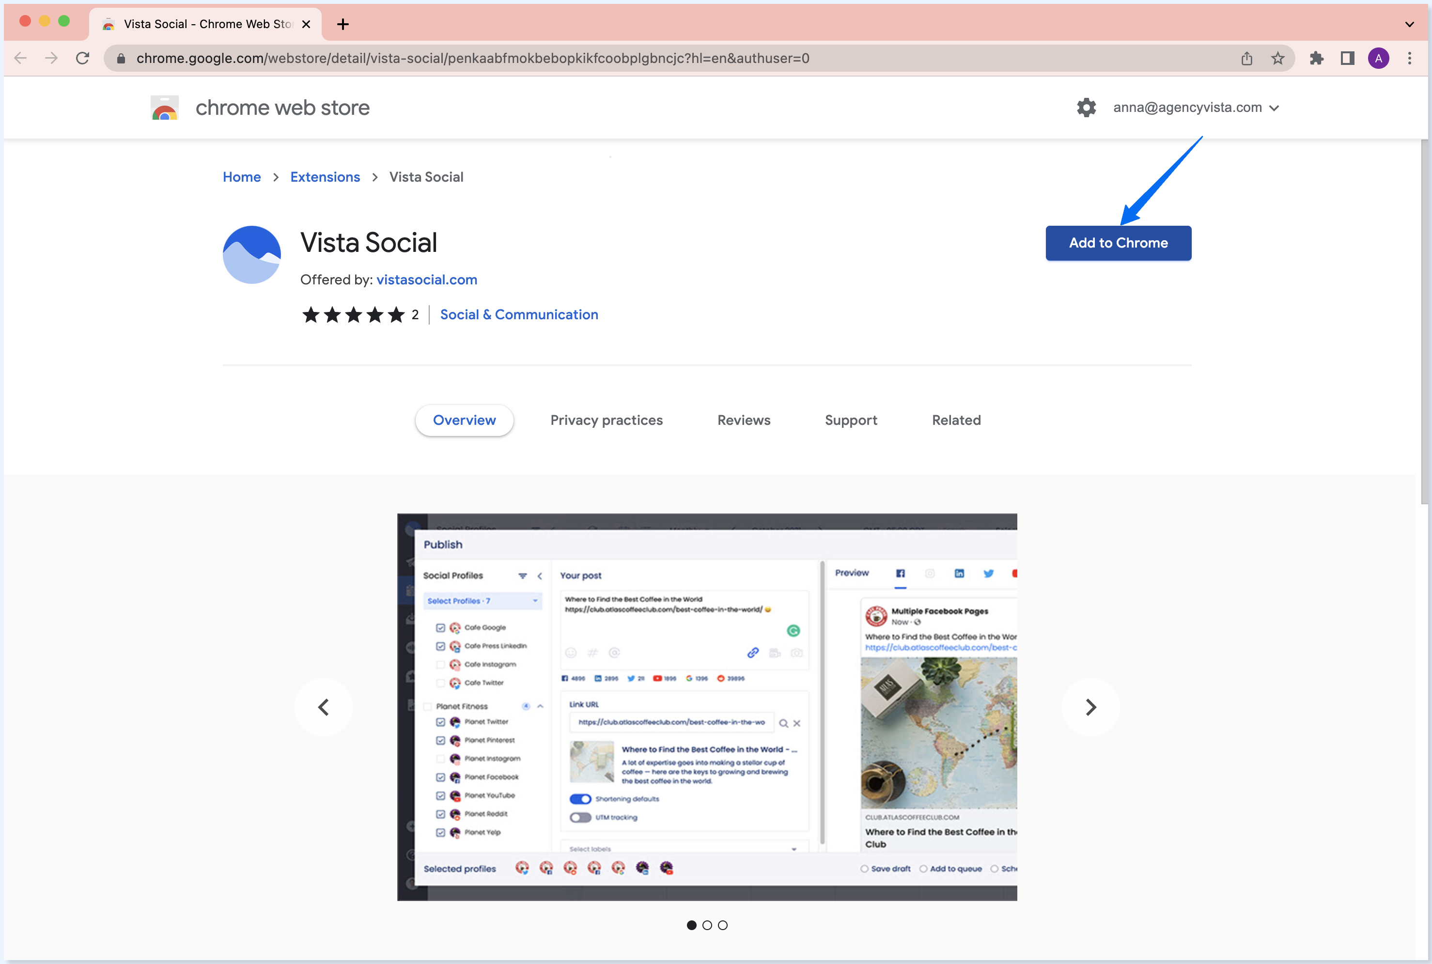Click the share page icon
The height and width of the screenshot is (964, 1432).
tap(1246, 59)
